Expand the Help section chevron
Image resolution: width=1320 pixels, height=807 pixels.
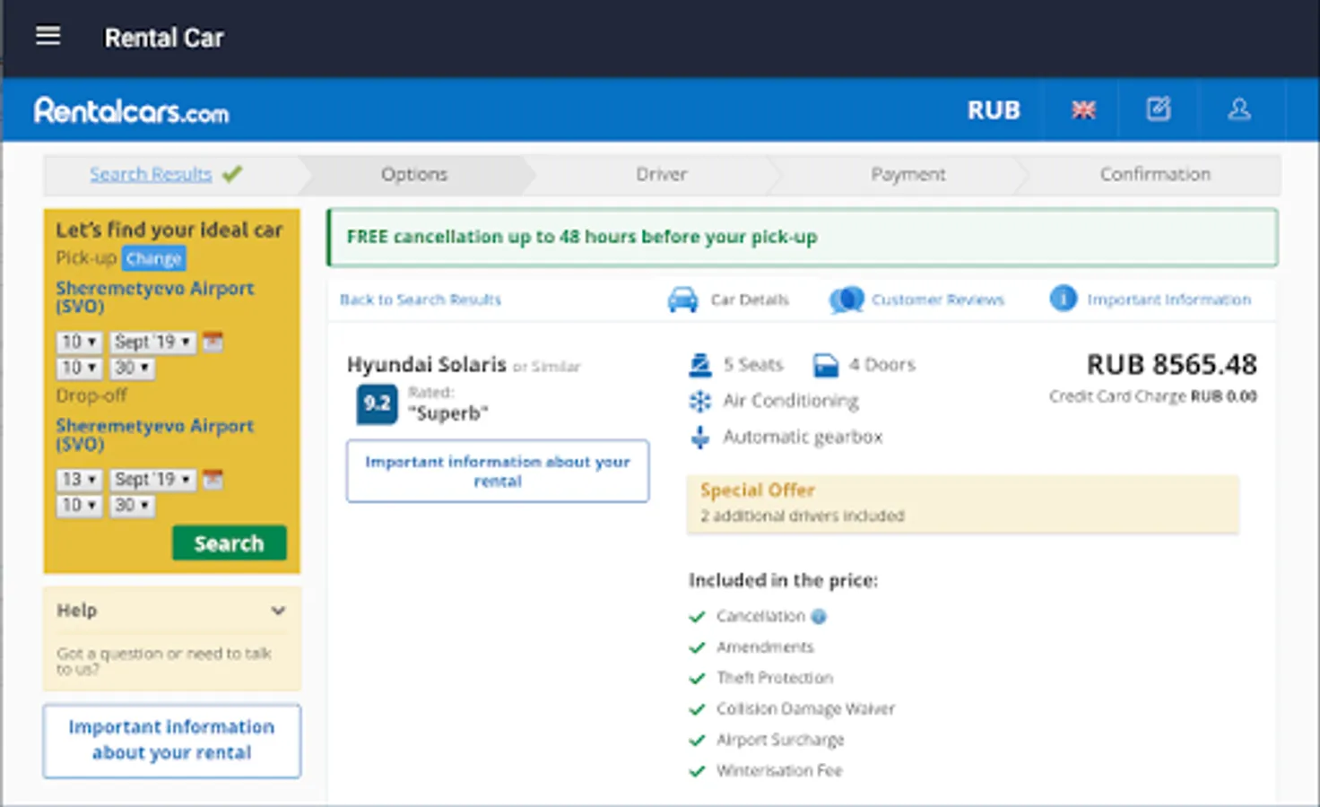coord(278,611)
